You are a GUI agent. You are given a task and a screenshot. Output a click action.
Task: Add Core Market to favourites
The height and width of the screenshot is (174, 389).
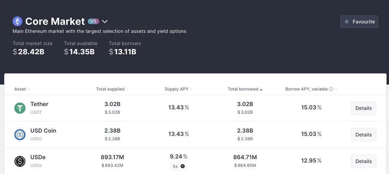[359, 22]
